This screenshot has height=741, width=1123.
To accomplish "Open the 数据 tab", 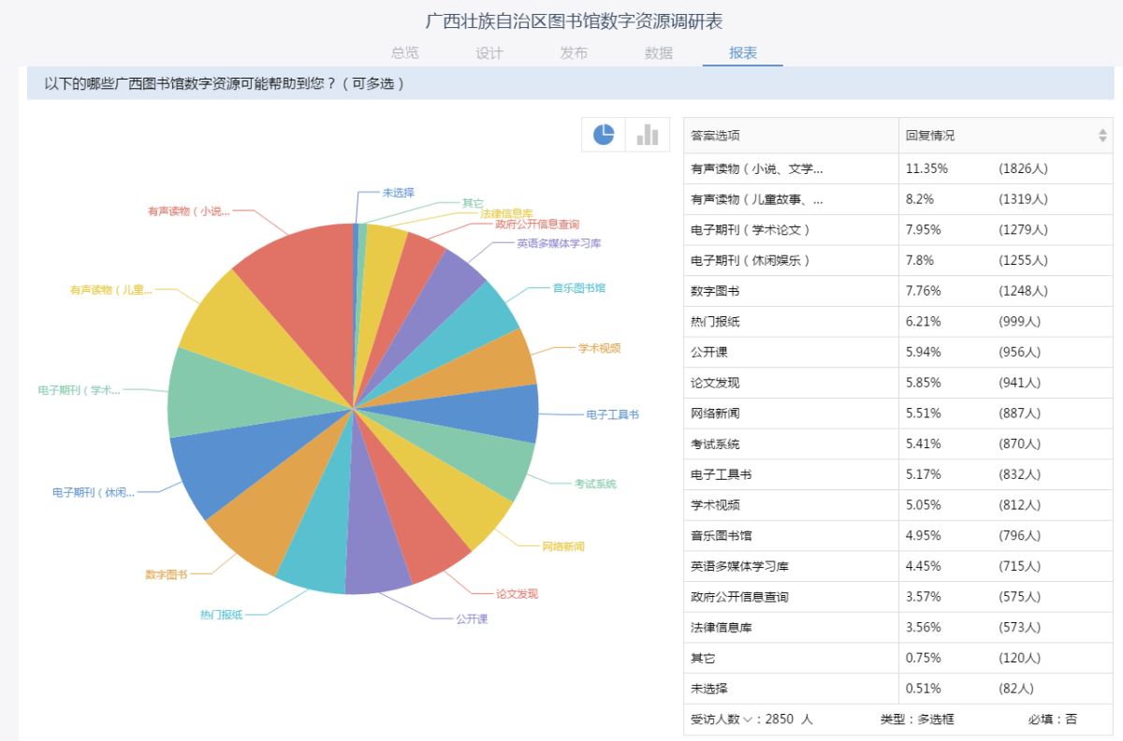I will [659, 53].
